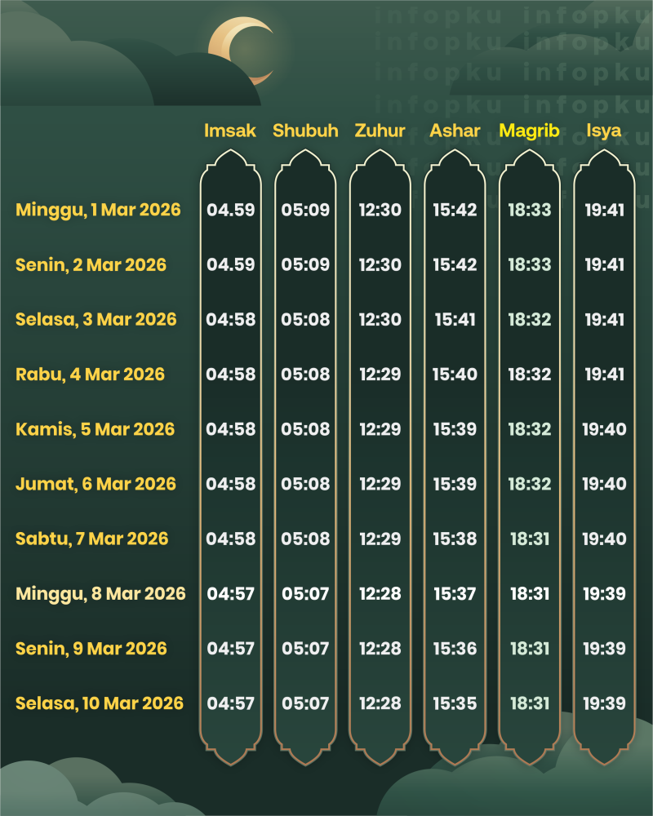This screenshot has width=653, height=816.
Task: Select the date Minggu, 1 Mar 2026
Action: (x=98, y=210)
